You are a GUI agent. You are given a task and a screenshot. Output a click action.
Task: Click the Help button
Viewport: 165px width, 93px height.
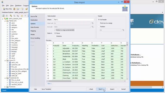35,89
